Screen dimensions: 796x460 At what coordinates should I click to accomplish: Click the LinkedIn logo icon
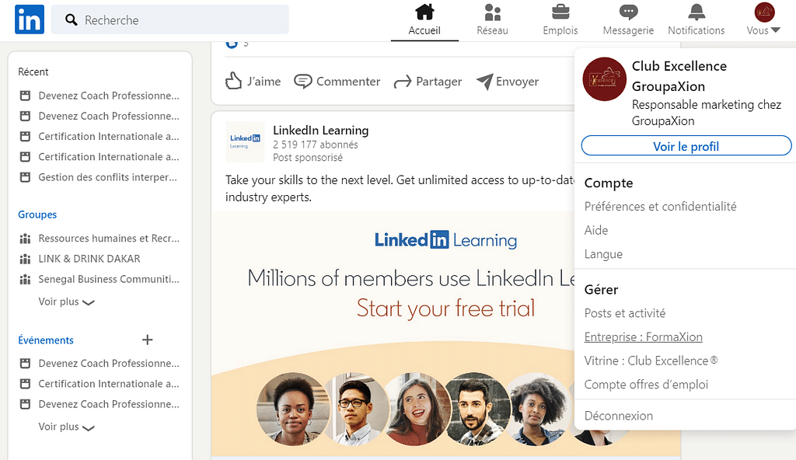30,19
